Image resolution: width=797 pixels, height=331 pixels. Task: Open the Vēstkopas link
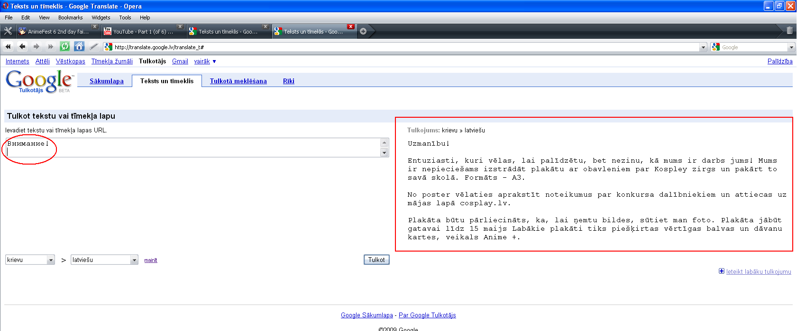(x=71, y=61)
